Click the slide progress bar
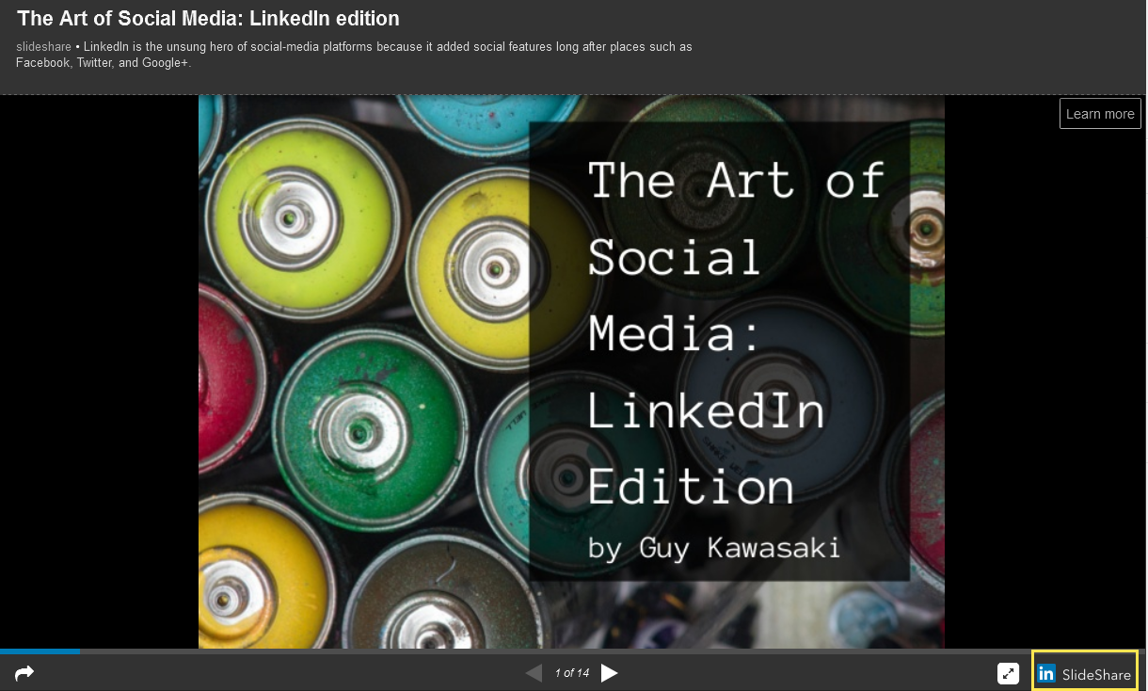This screenshot has width=1148, height=691. (x=574, y=651)
